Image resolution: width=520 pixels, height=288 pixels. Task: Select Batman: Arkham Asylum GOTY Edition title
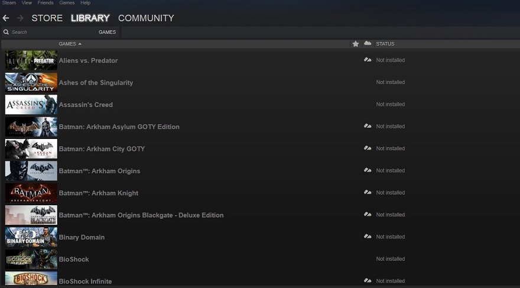tap(119, 127)
